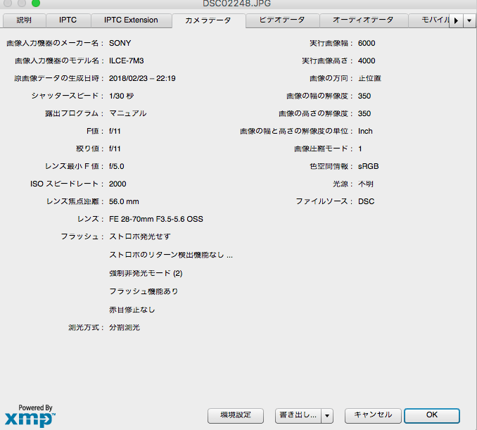477x430 pixels.
Task: Click the image height value 4000
Action: (x=367, y=61)
